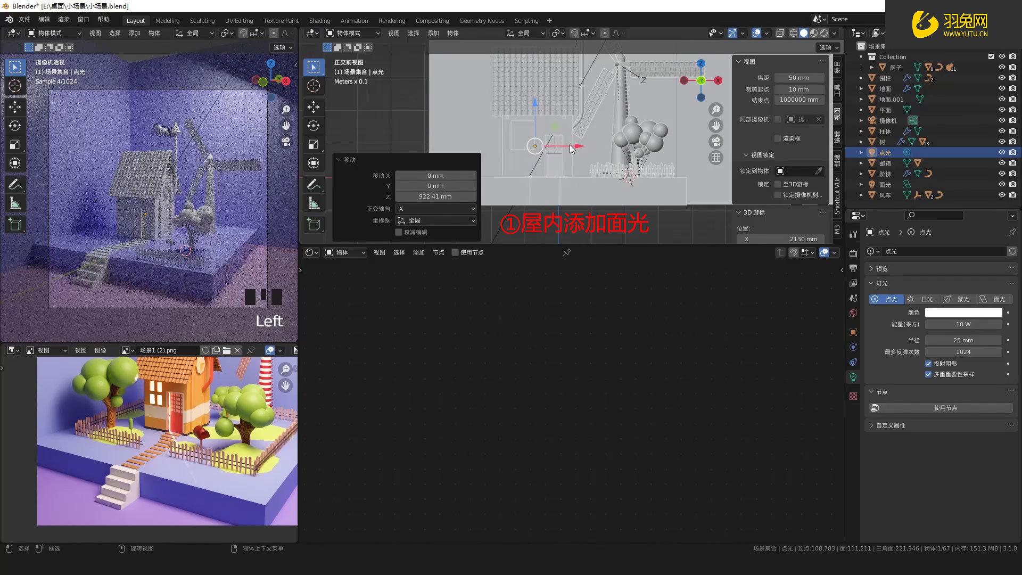The height and width of the screenshot is (575, 1022).
Task: Open 物体模式 dropdown in camera viewport
Action: coord(54,33)
